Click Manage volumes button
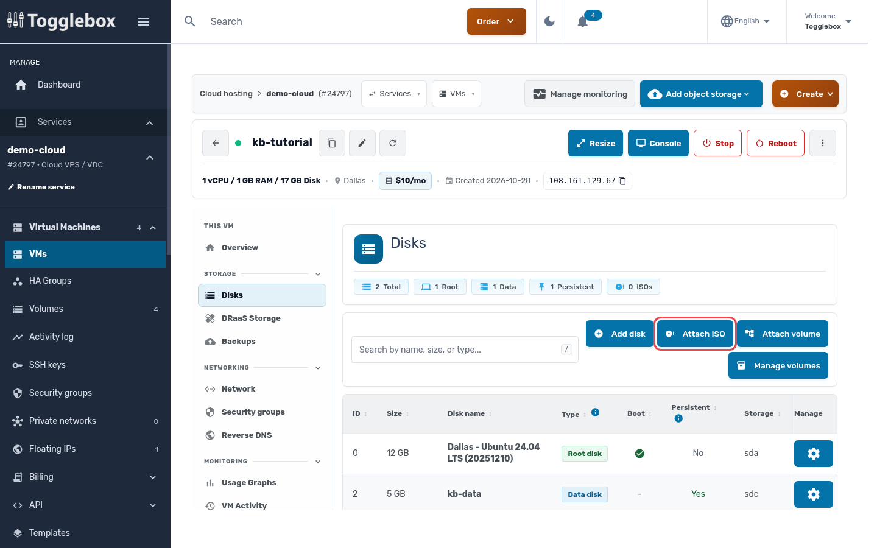Image resolution: width=877 pixels, height=548 pixels. pos(778,365)
